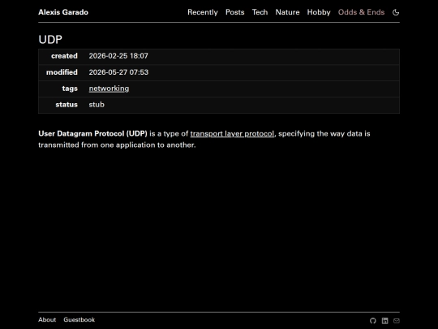Viewport: 438px width, 329px height.
Task: Click the status label in the metadata table
Action: coord(67,105)
